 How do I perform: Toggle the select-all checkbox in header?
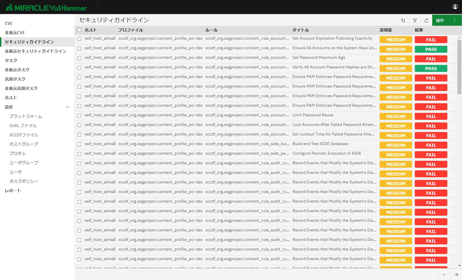click(79, 30)
